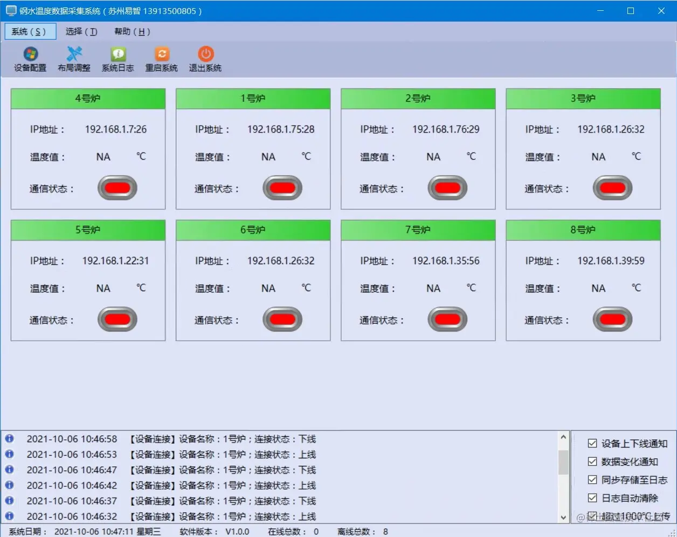Click 5号炉 red communication status indicator

(118, 319)
